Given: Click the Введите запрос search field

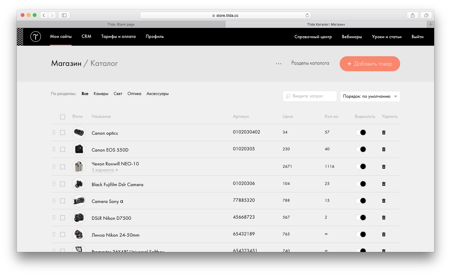Looking at the screenshot, I should (x=310, y=96).
